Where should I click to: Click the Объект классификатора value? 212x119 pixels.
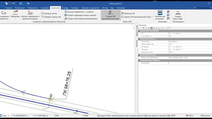coord(190,58)
